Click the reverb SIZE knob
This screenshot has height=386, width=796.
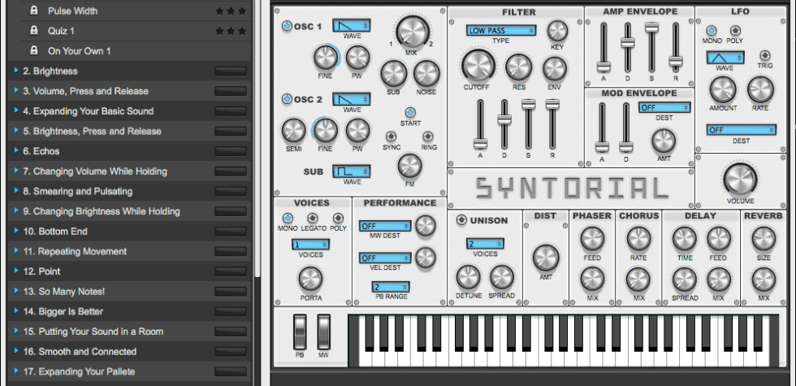[x=764, y=239]
